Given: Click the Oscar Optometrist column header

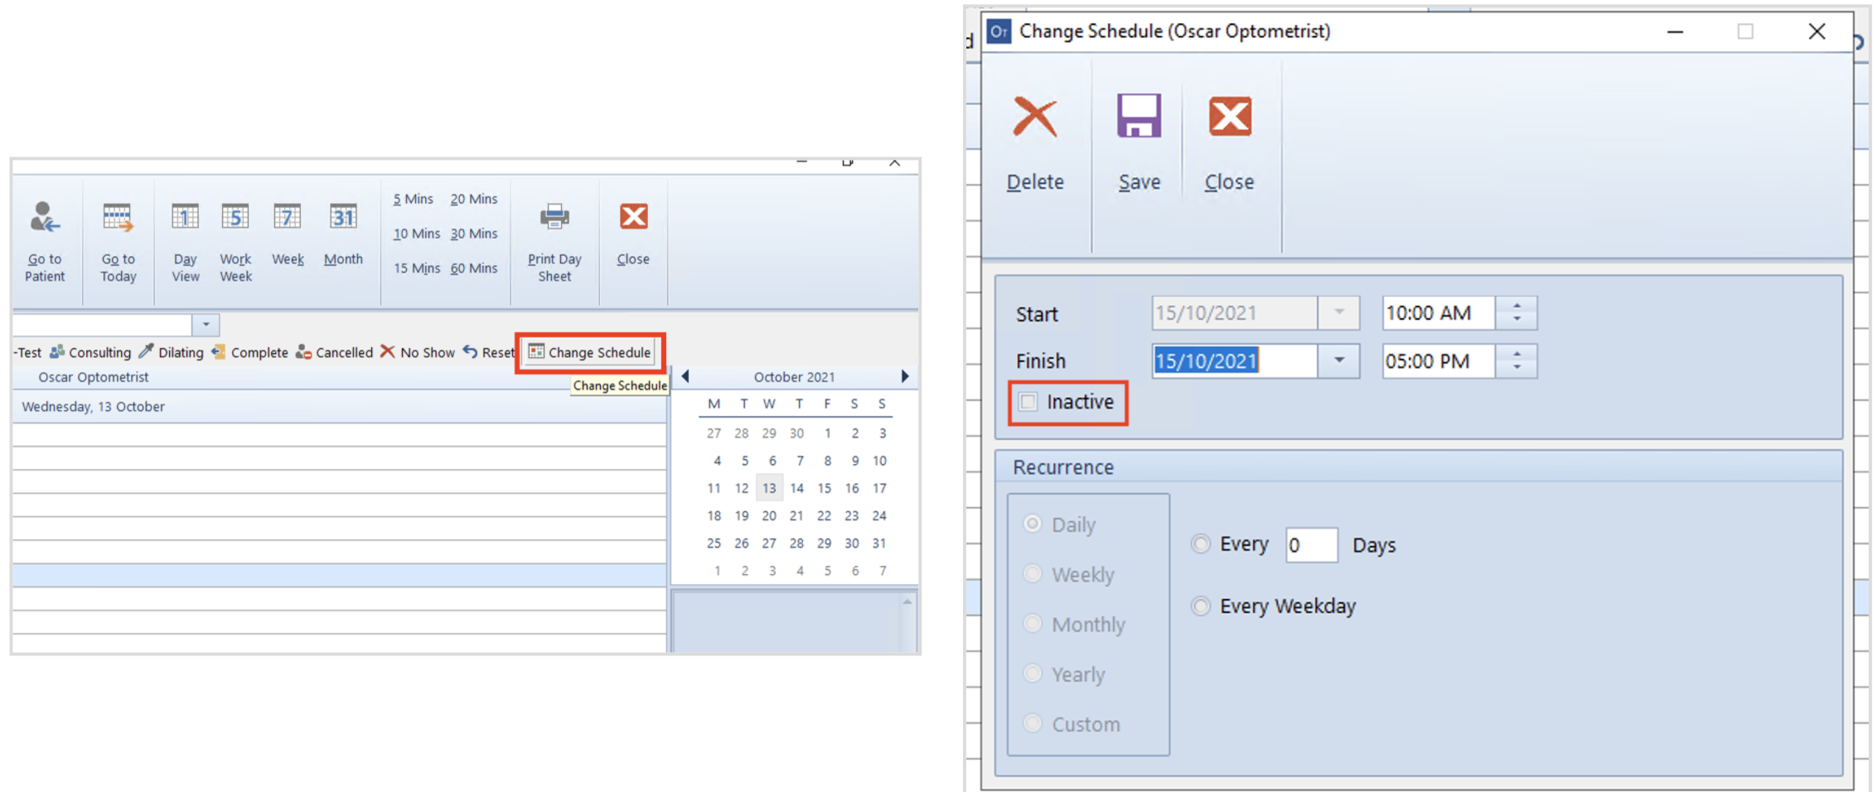Looking at the screenshot, I should coord(94,377).
